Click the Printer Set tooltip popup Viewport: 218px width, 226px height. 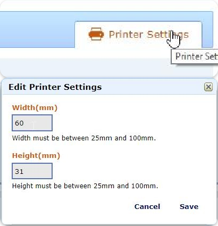tap(195, 56)
